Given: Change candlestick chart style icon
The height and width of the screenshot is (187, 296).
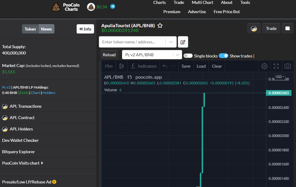Looking at the screenshot, I should click(121, 66).
